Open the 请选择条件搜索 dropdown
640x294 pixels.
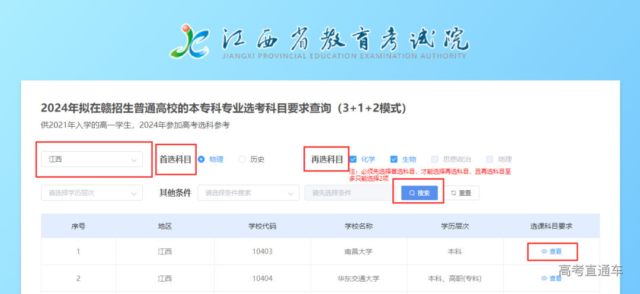coord(248,193)
